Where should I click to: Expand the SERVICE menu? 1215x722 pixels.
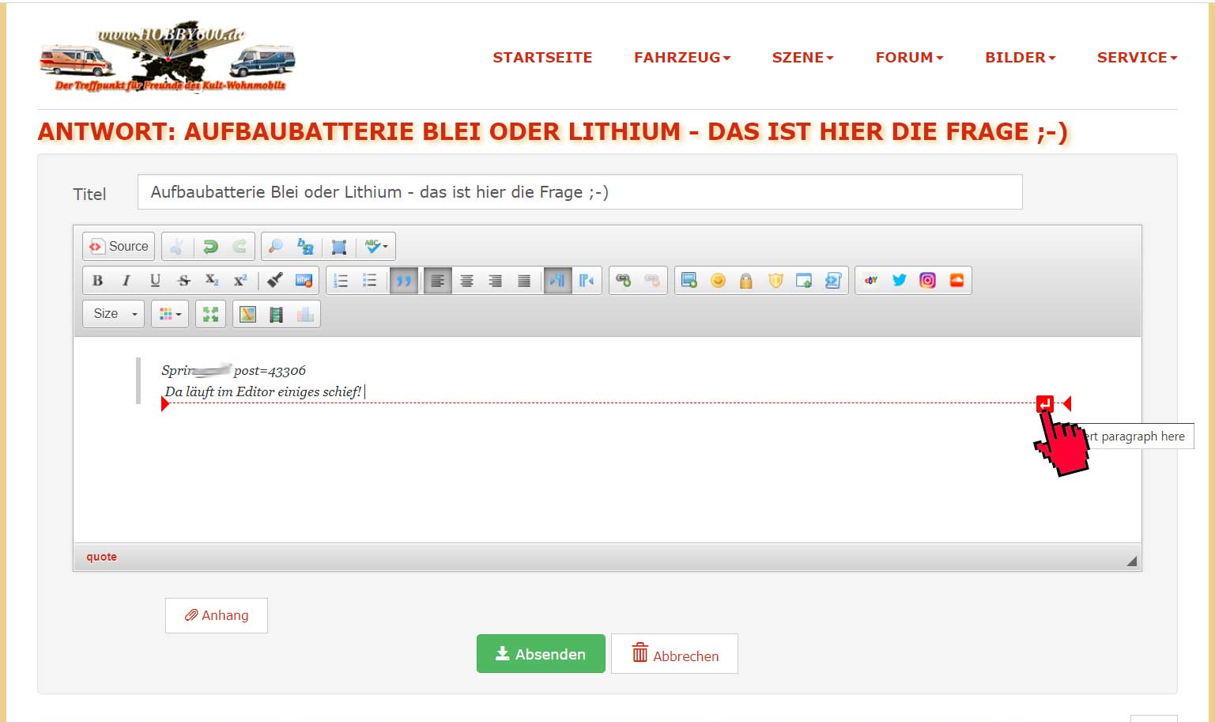1137,58
